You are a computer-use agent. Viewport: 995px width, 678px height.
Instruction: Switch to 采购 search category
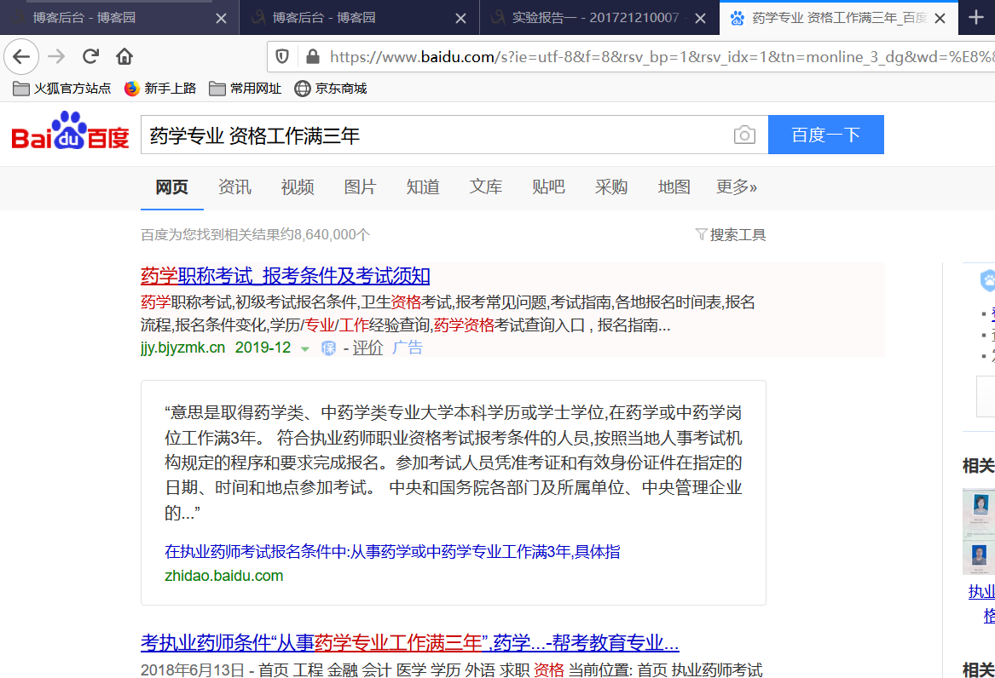[x=611, y=187]
